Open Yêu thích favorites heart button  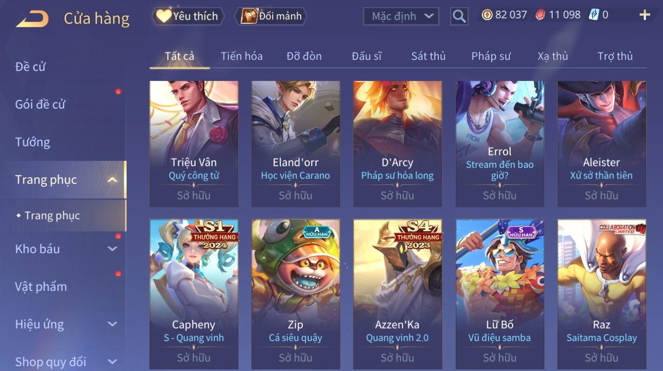click(188, 16)
